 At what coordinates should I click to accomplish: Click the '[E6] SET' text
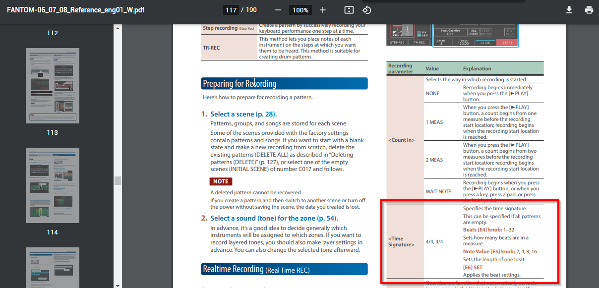coord(473,267)
